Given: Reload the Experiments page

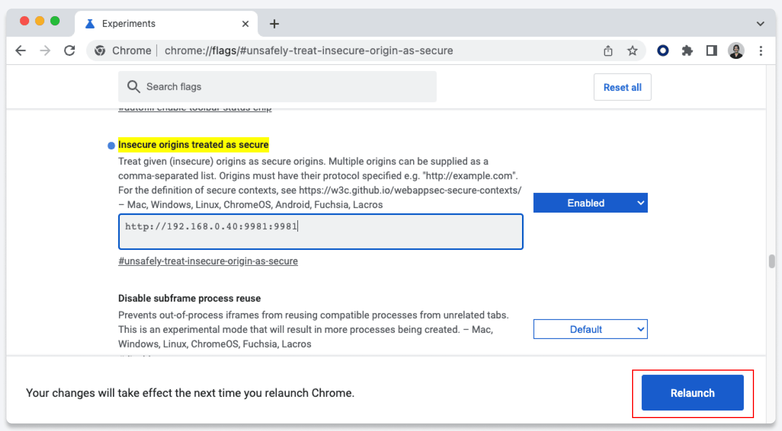Looking at the screenshot, I should [70, 51].
